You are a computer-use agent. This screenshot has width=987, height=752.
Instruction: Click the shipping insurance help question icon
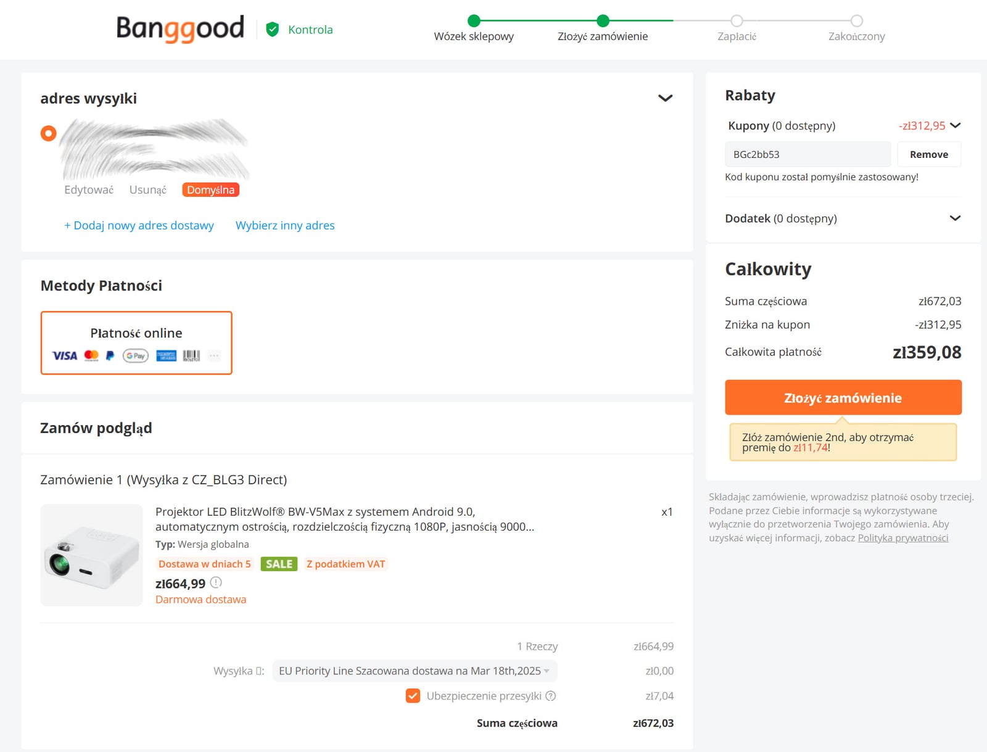(x=551, y=696)
